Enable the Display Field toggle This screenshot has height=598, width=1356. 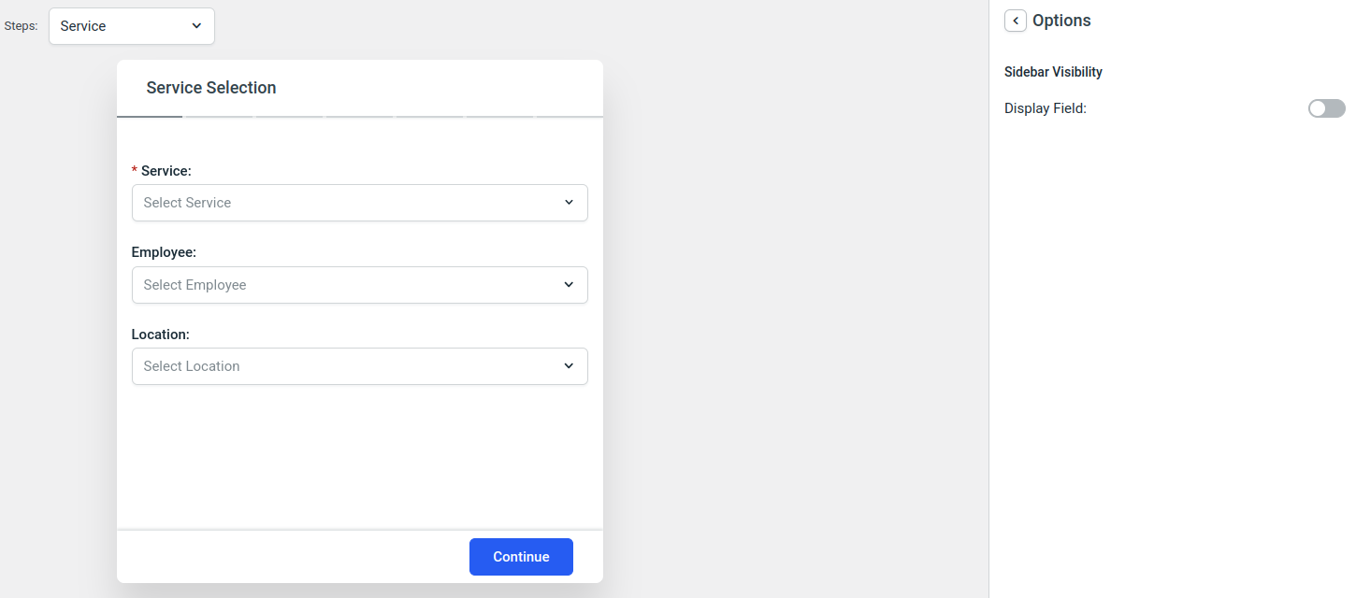tap(1326, 107)
